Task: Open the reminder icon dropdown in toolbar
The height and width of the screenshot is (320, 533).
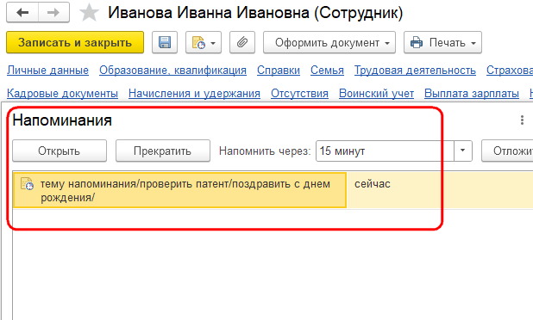Action: 204,43
